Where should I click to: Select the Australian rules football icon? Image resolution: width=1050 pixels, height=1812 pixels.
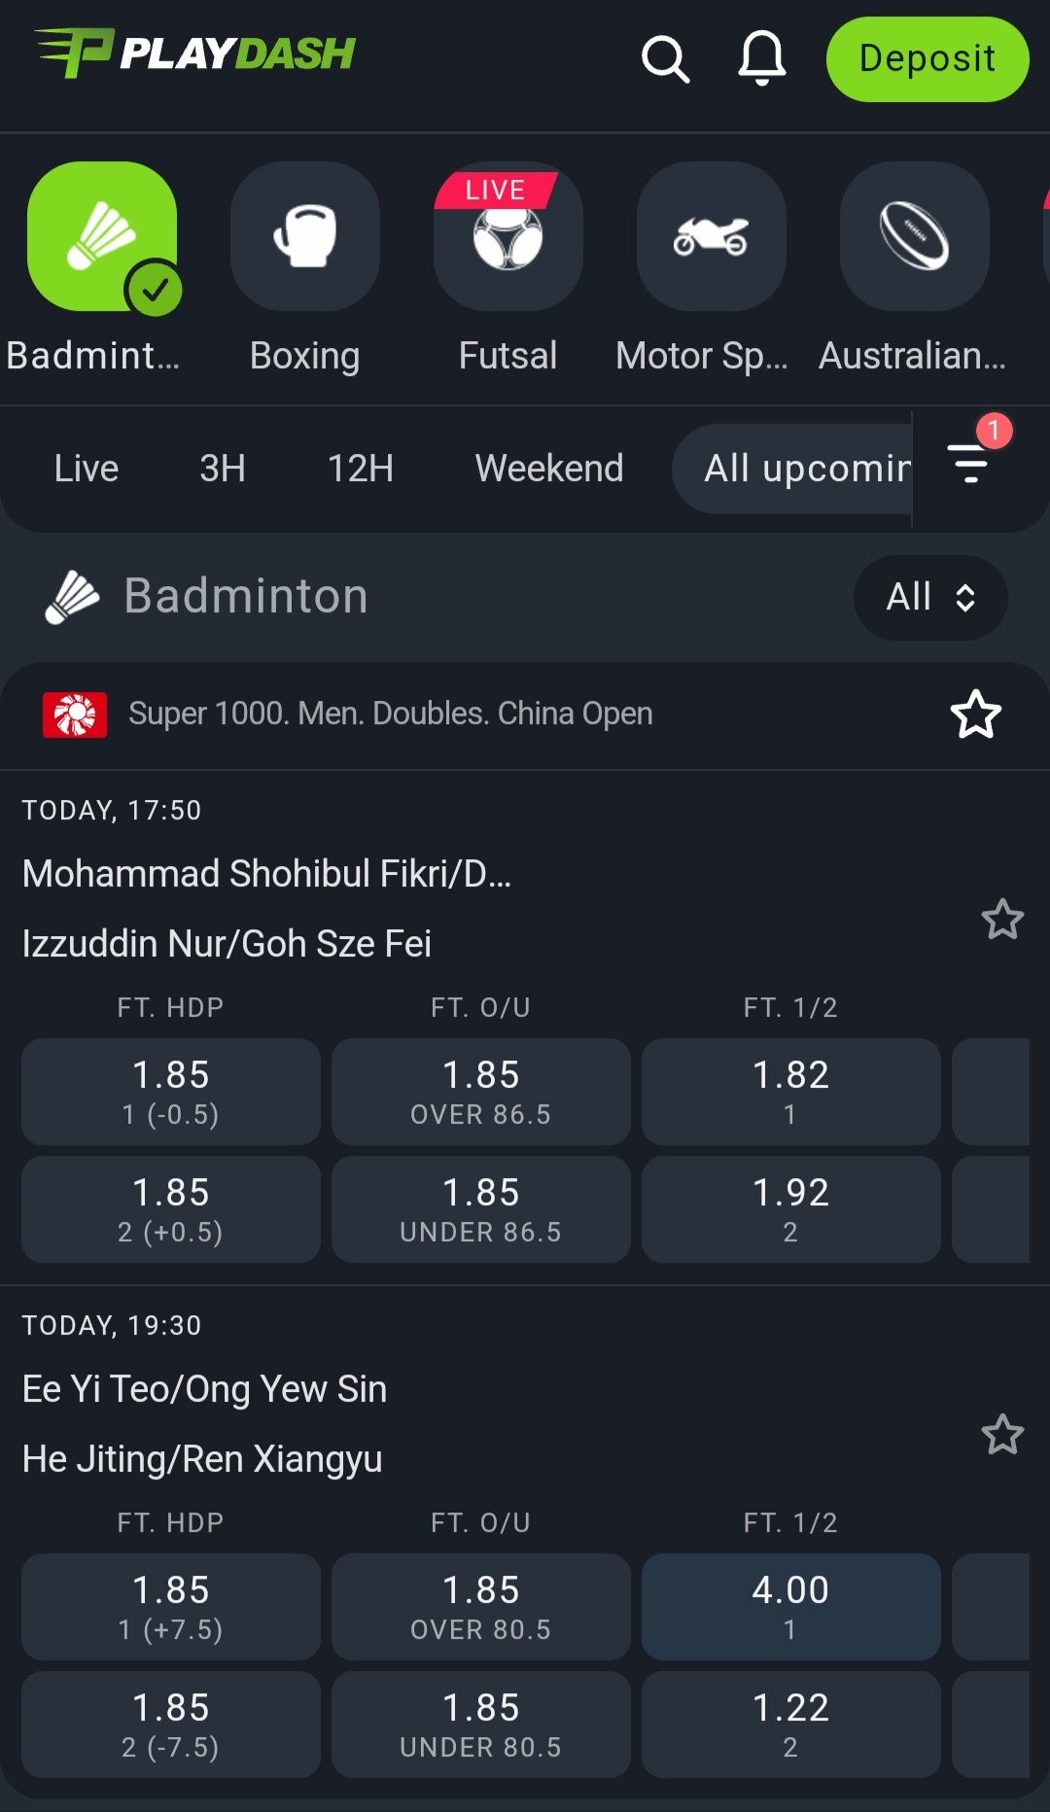point(914,236)
